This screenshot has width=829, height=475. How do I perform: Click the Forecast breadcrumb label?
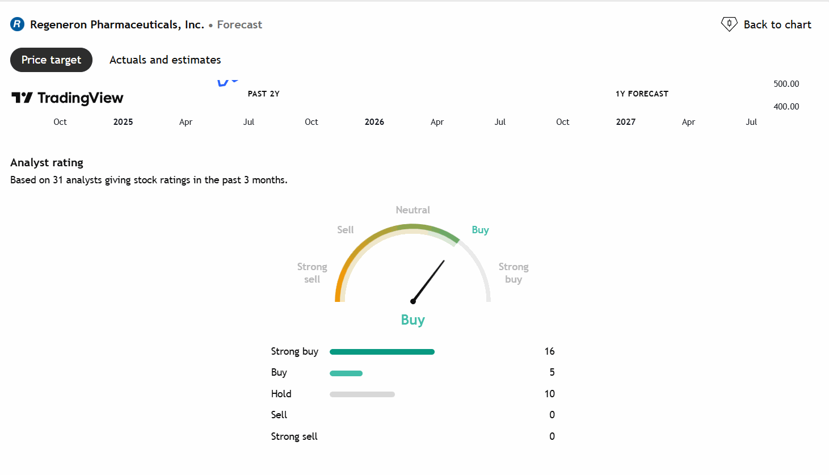pyautogui.click(x=239, y=24)
